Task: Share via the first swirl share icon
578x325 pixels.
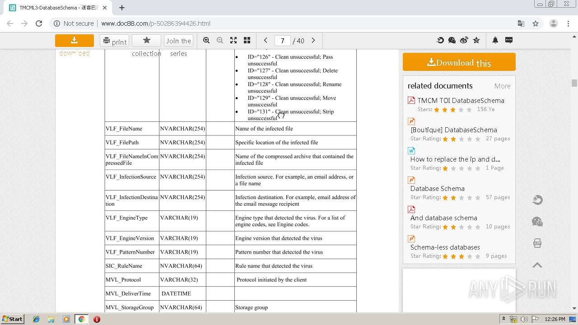Action: (x=440, y=40)
